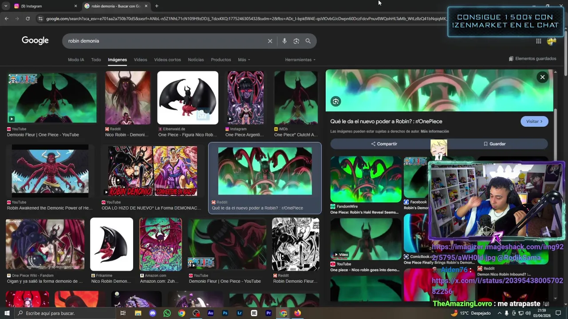Click the Guardar button
The height and width of the screenshot is (319, 568).
[x=495, y=144]
